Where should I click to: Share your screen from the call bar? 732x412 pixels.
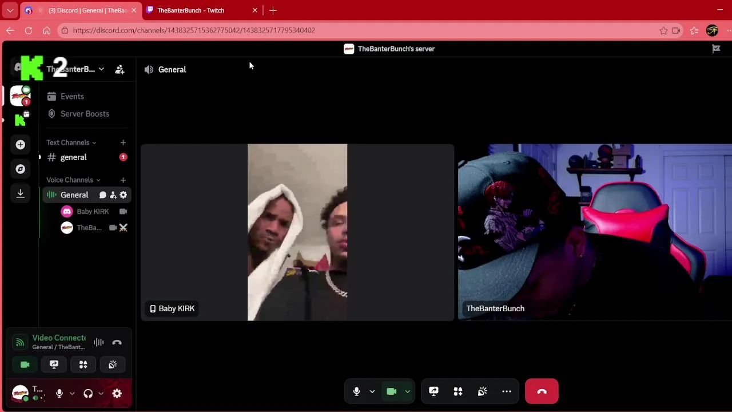tap(433, 391)
